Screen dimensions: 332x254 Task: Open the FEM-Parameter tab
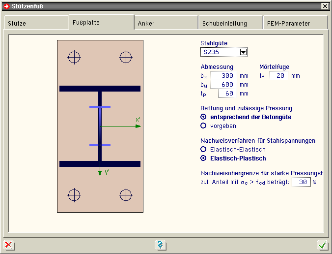click(288, 23)
